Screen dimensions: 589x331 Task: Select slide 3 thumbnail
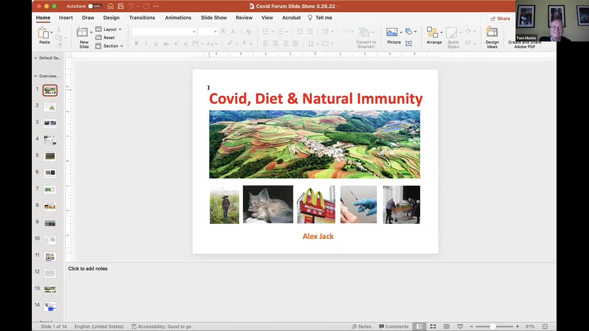[x=50, y=123]
